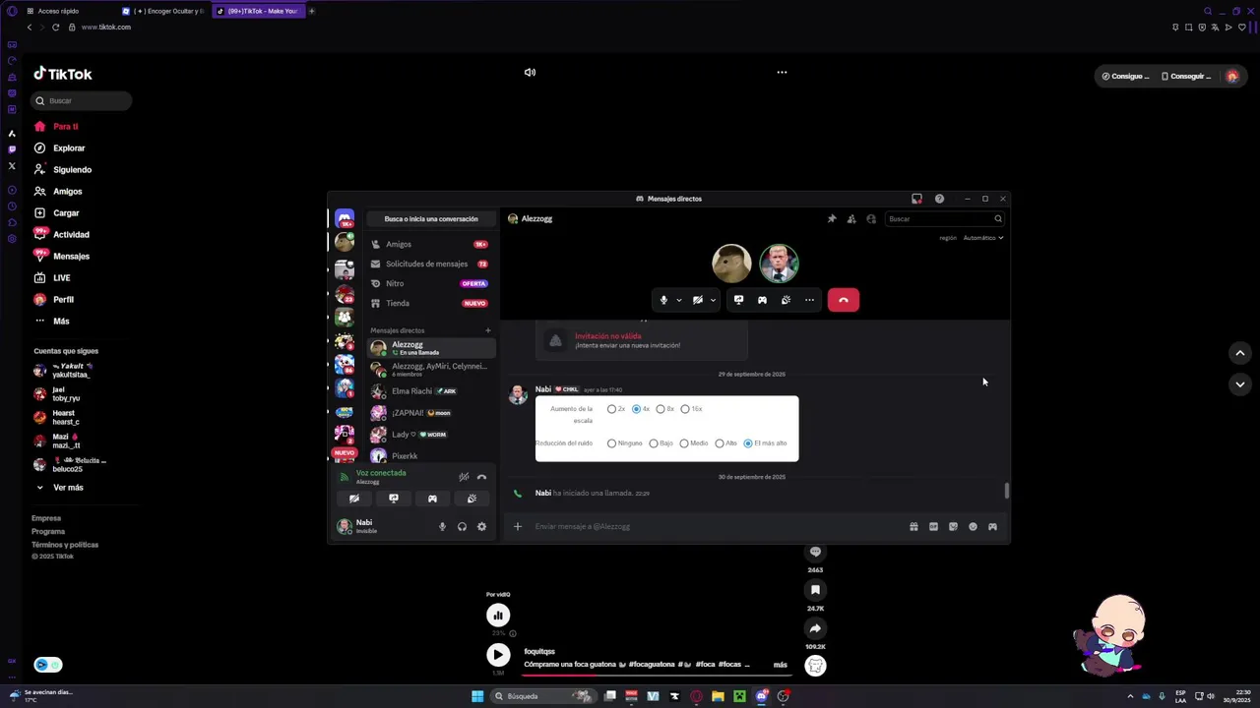
Task: Open Windows Start menu
Action: [x=477, y=696]
